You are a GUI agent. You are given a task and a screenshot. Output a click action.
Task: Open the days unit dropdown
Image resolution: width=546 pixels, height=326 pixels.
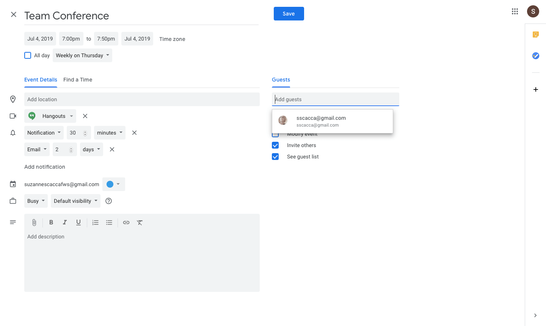[x=91, y=149]
